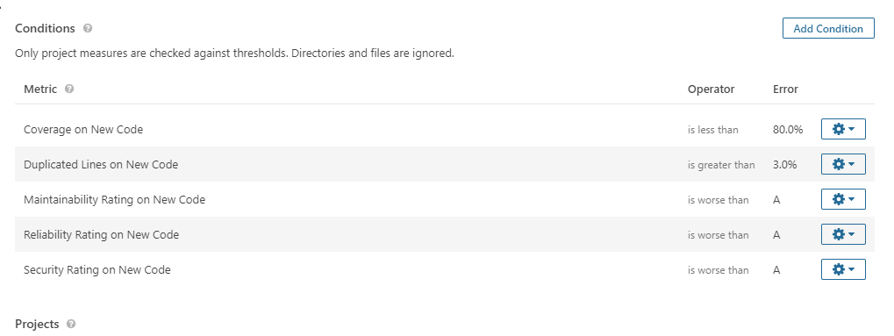Click the 3.0% duplicated lines threshold
The image size is (894, 336).
click(784, 165)
